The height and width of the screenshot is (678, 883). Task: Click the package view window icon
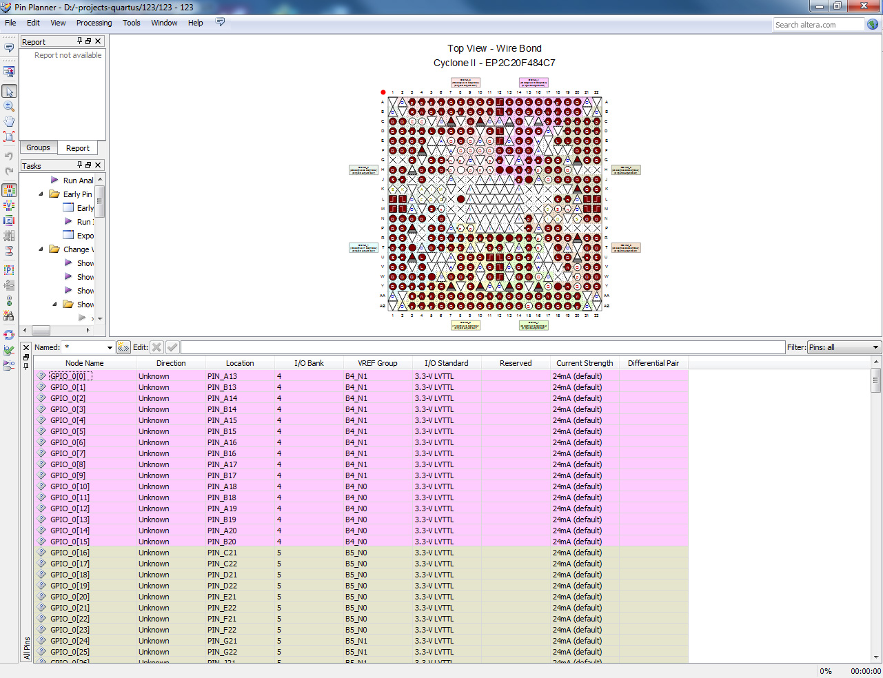pos(9,72)
